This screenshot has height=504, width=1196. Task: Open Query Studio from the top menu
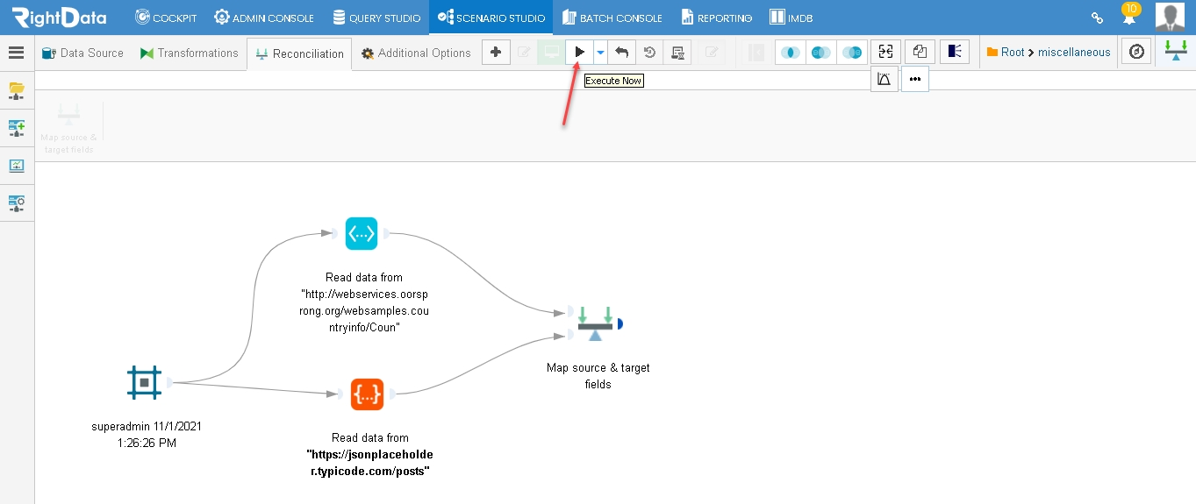coord(376,18)
